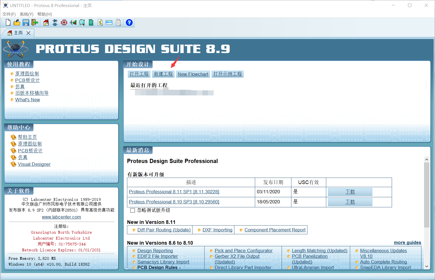The width and height of the screenshot is (435, 280).
Task: Open Proteus Professional 8.11 SP1 link
Action: [x=174, y=192]
